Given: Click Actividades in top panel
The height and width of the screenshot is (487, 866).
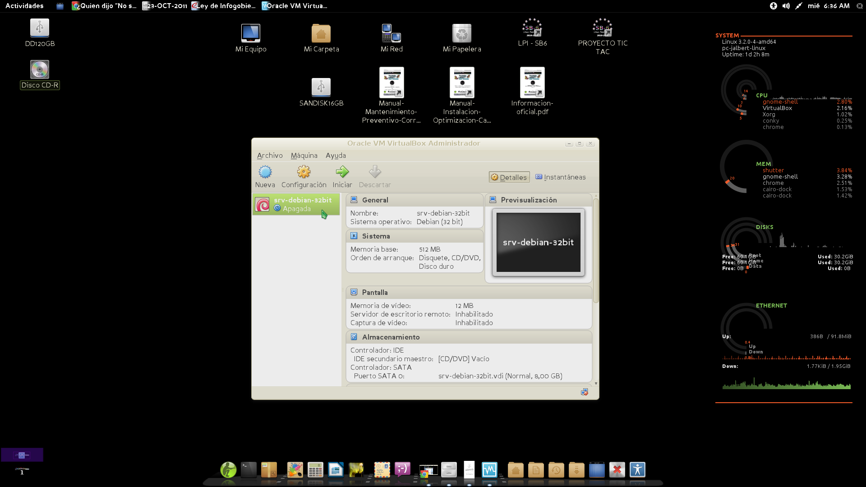Looking at the screenshot, I should (24, 6).
